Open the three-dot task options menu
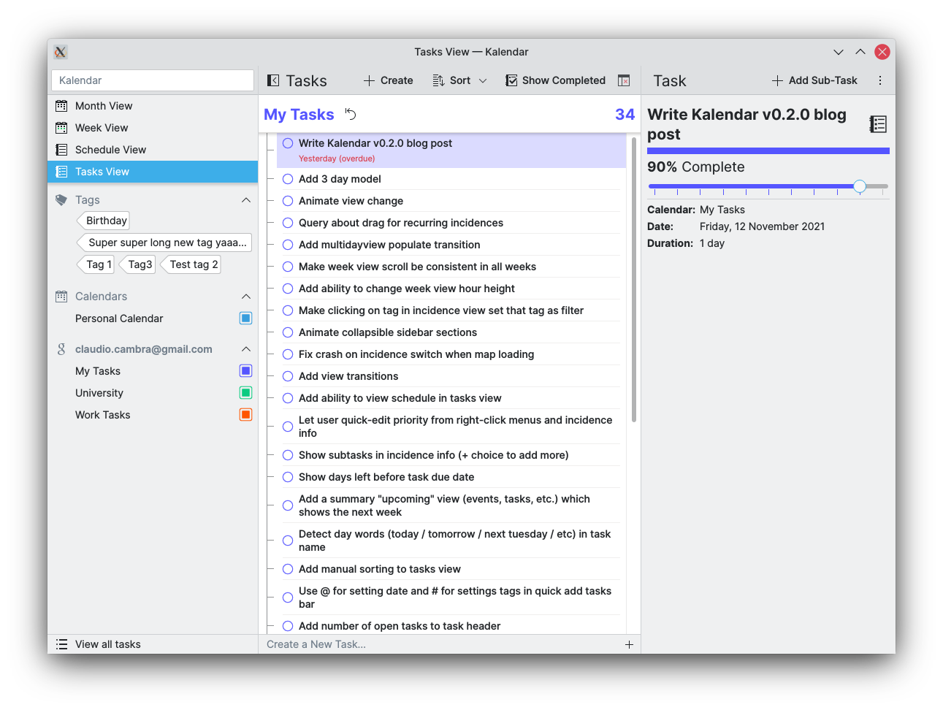The height and width of the screenshot is (710, 943). point(880,80)
